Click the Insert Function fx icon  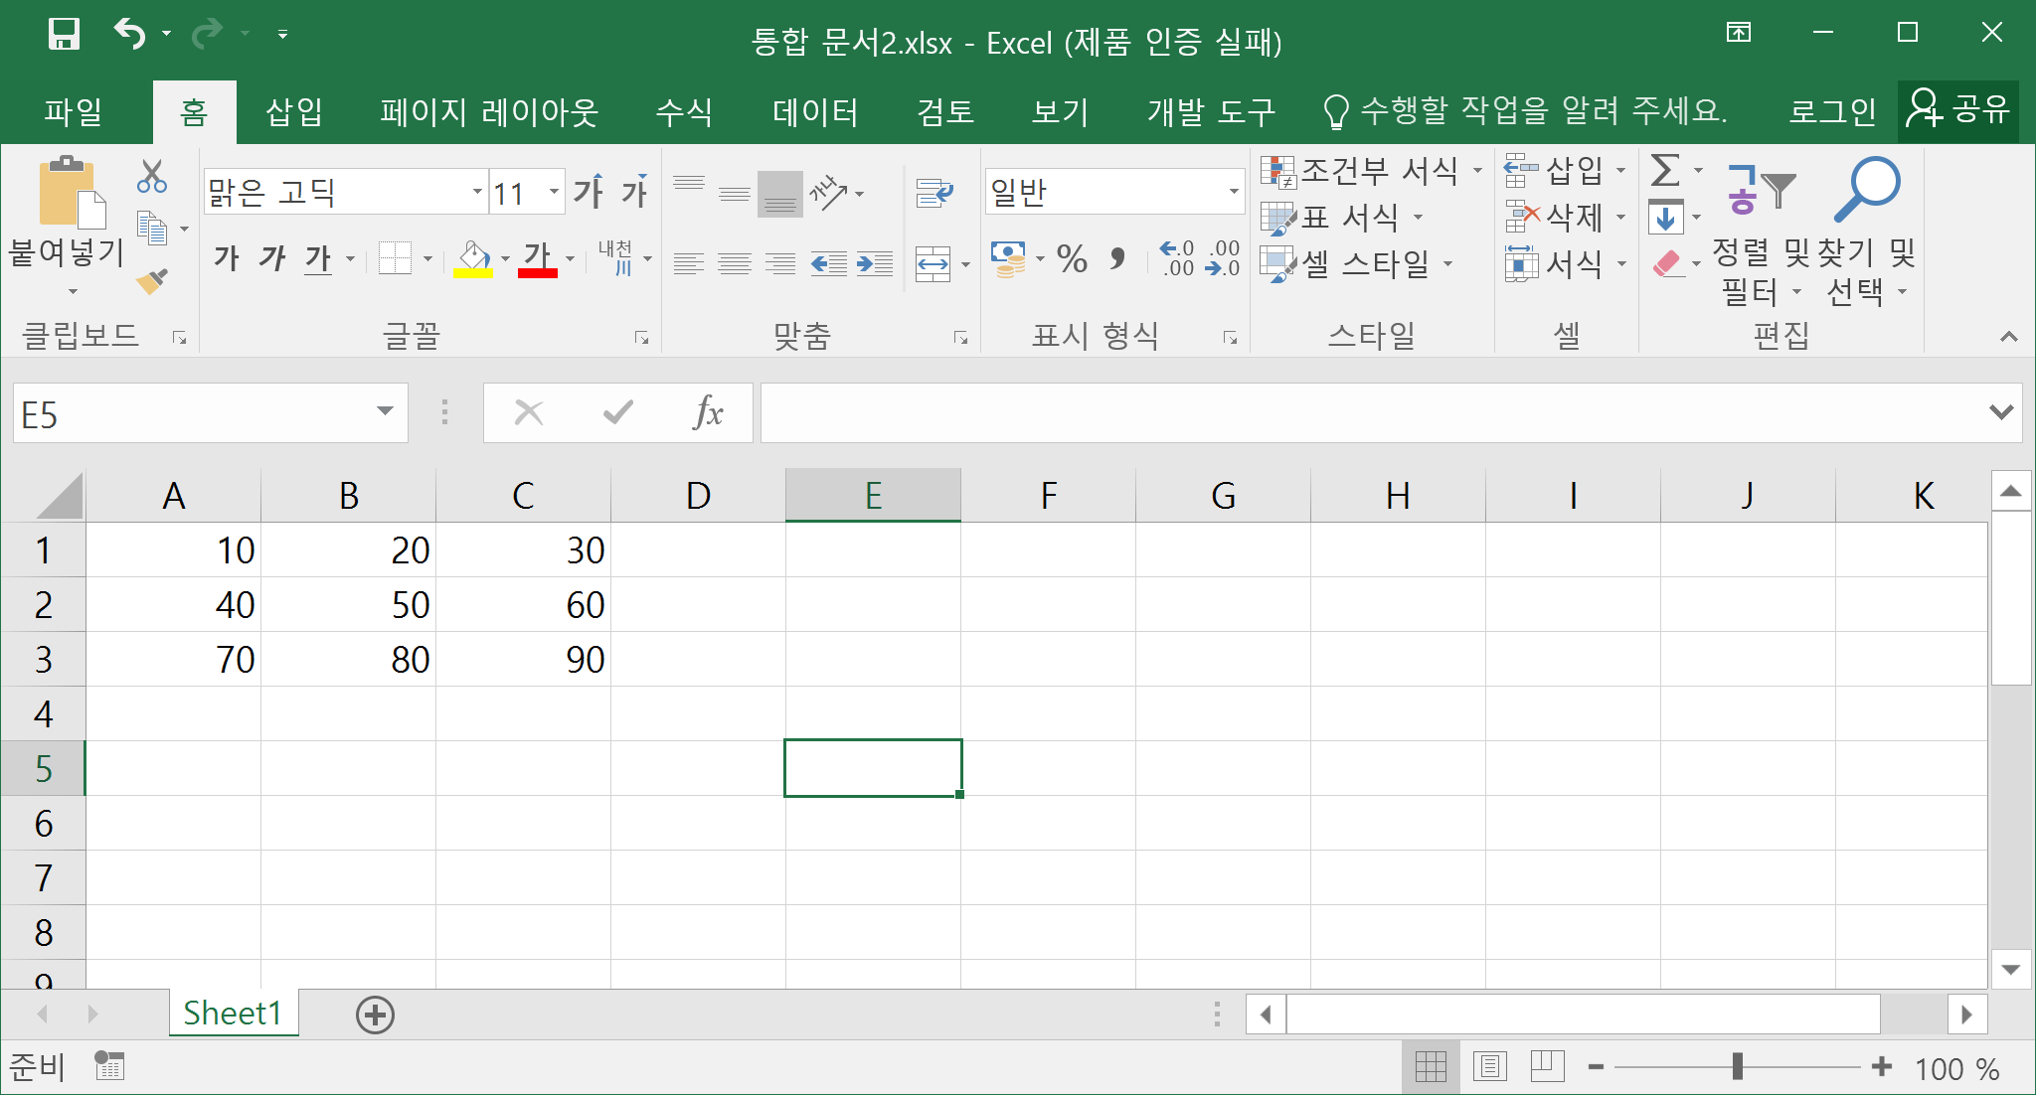pos(708,412)
